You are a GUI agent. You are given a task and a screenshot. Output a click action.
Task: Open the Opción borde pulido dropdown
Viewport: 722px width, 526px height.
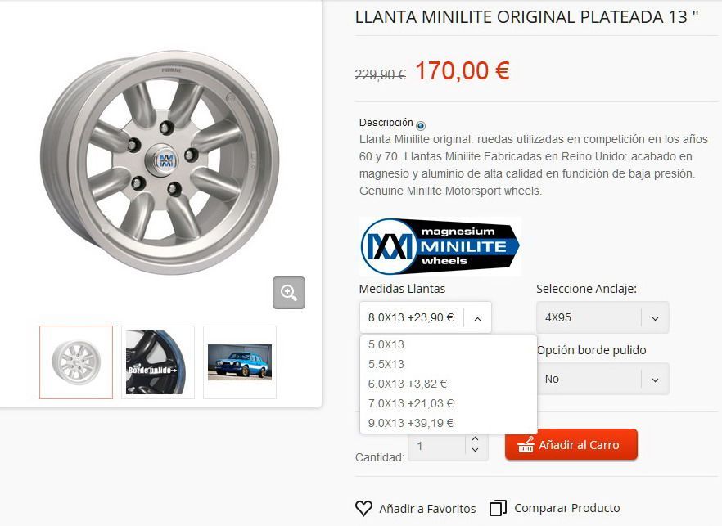(602, 379)
